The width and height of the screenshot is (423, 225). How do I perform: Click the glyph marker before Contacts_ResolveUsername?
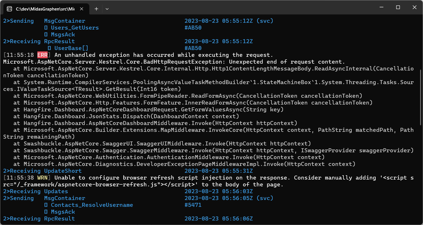[x=46, y=205]
